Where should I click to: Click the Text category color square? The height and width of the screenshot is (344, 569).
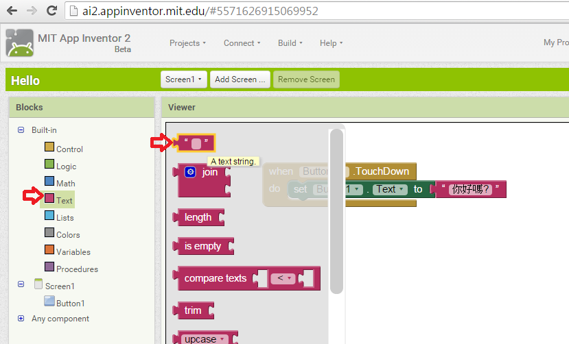point(49,198)
